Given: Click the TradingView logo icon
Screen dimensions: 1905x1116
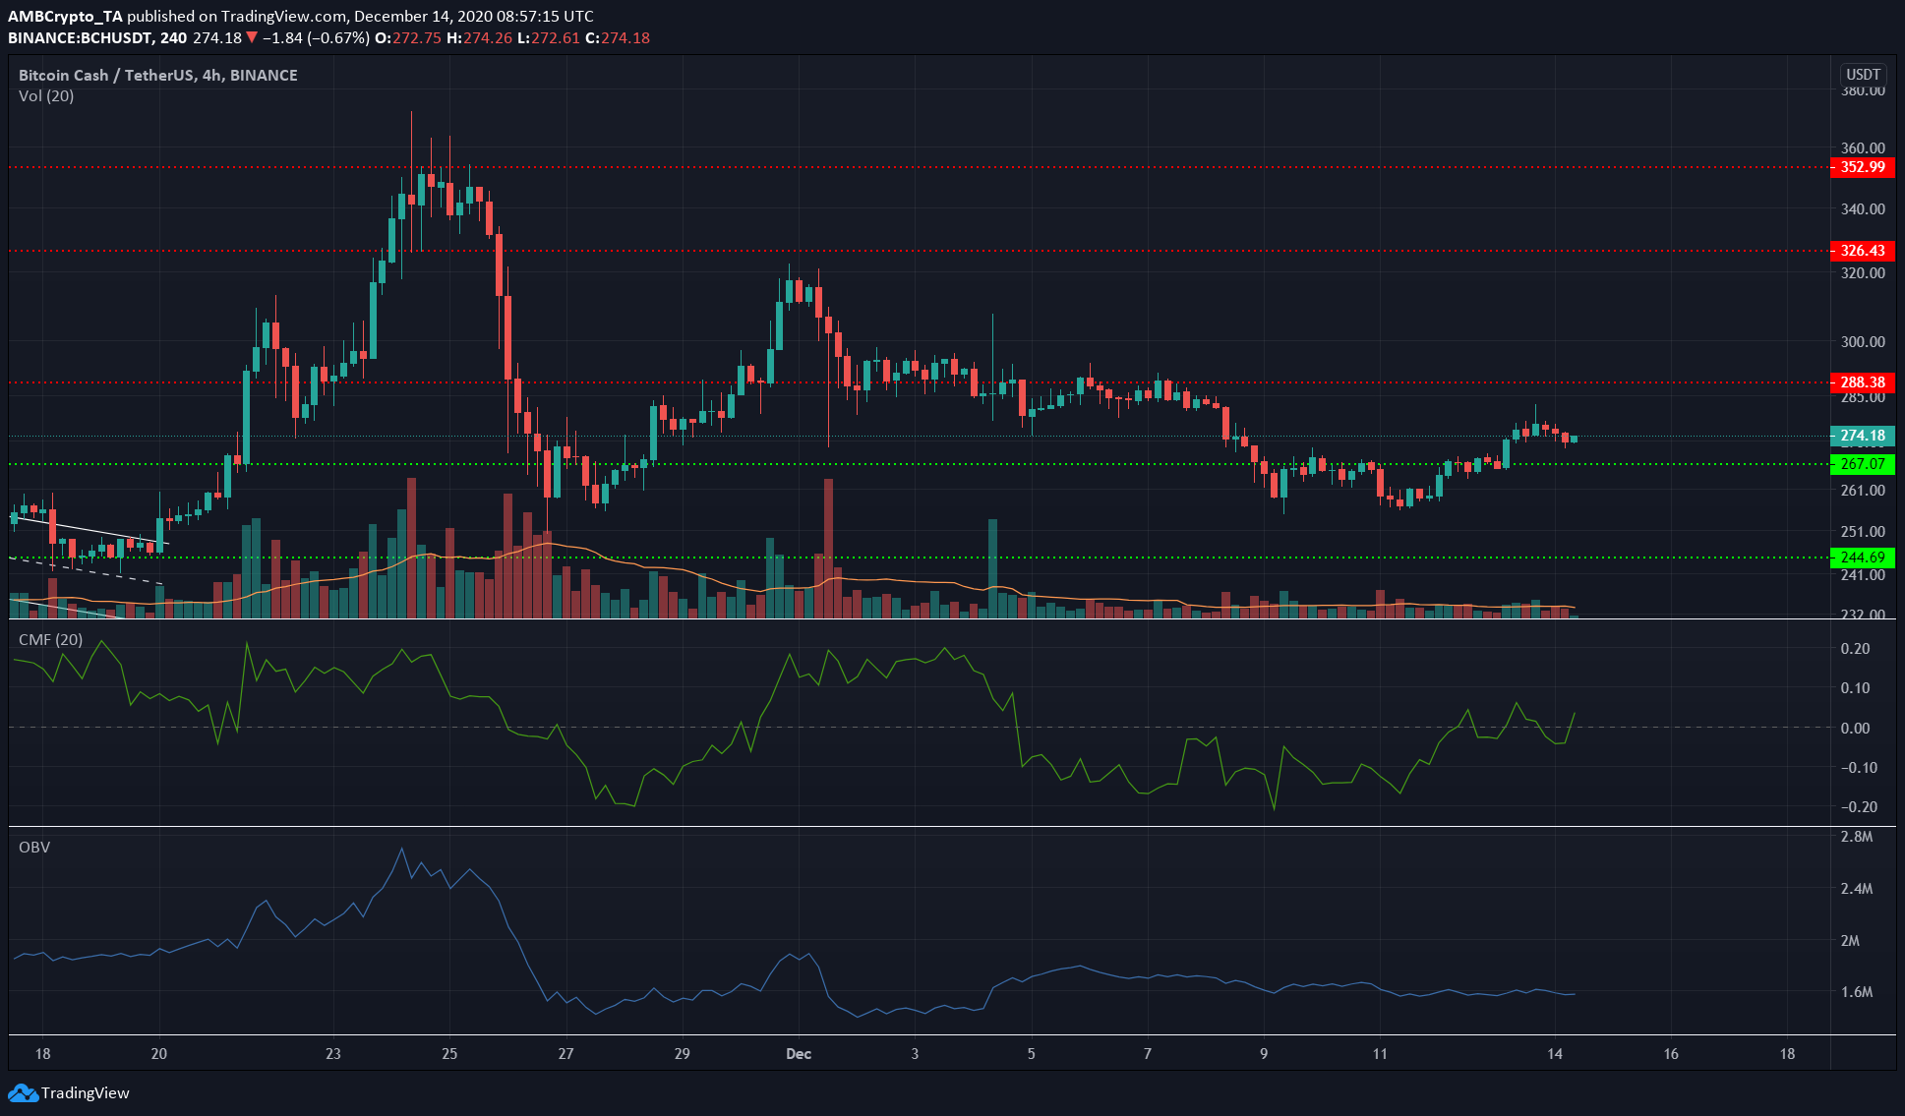Looking at the screenshot, I should (x=24, y=1092).
